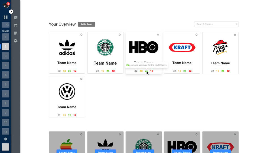Click the sidebar search box
The height and width of the screenshot is (153, 272).
[x=5, y=25]
